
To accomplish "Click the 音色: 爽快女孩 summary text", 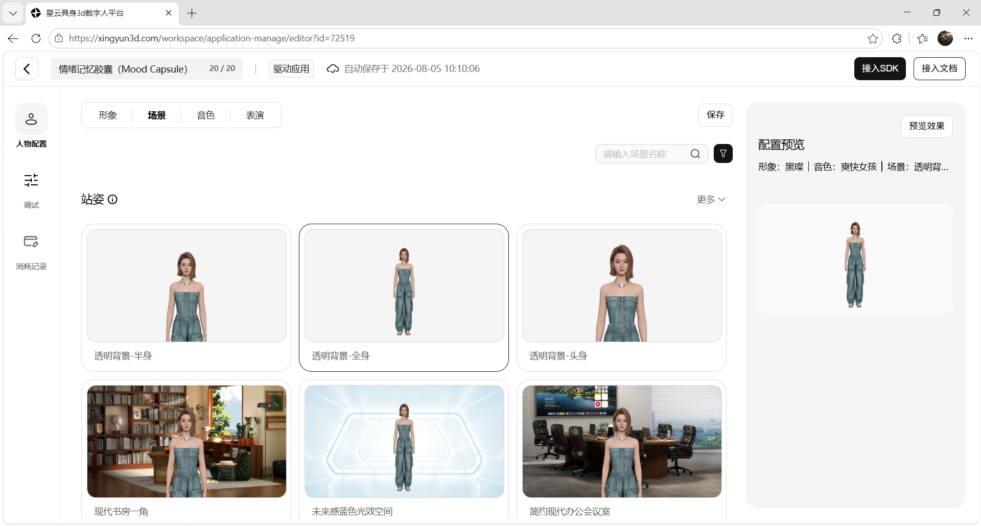I will coord(845,167).
